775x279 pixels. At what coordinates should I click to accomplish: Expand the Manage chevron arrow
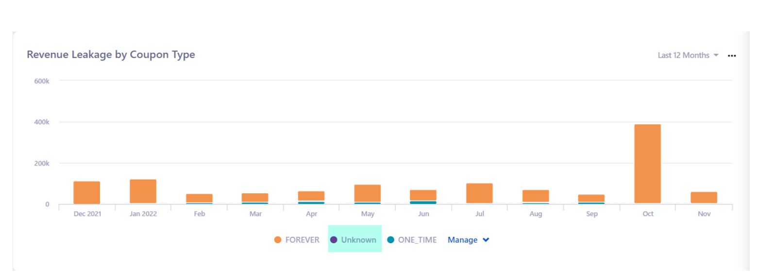point(486,240)
